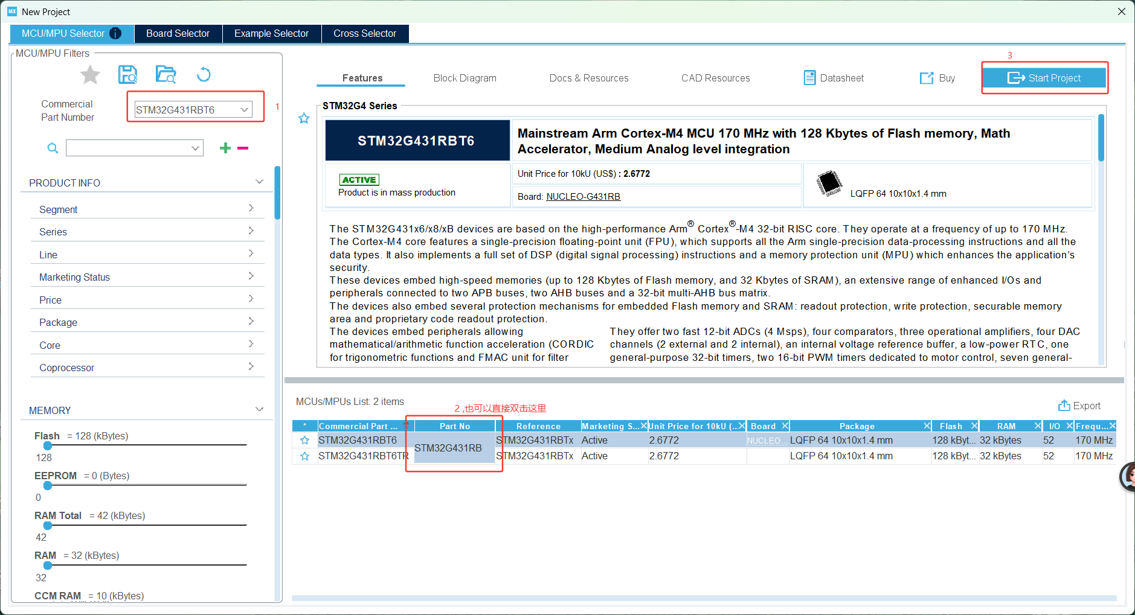Viewport: 1135px width, 615px height.
Task: Click the search magnifier icon
Action: [x=53, y=148]
